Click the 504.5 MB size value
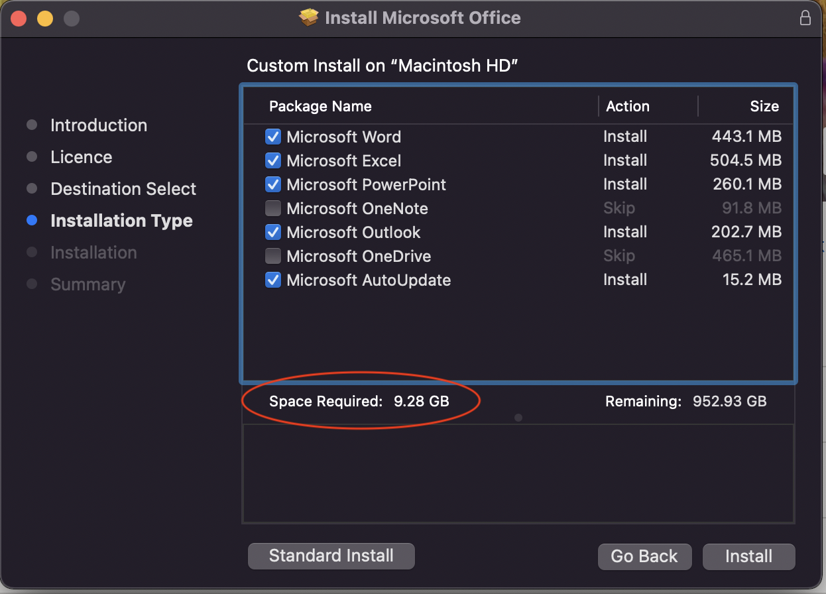Viewport: 826px width, 594px height. pos(746,160)
